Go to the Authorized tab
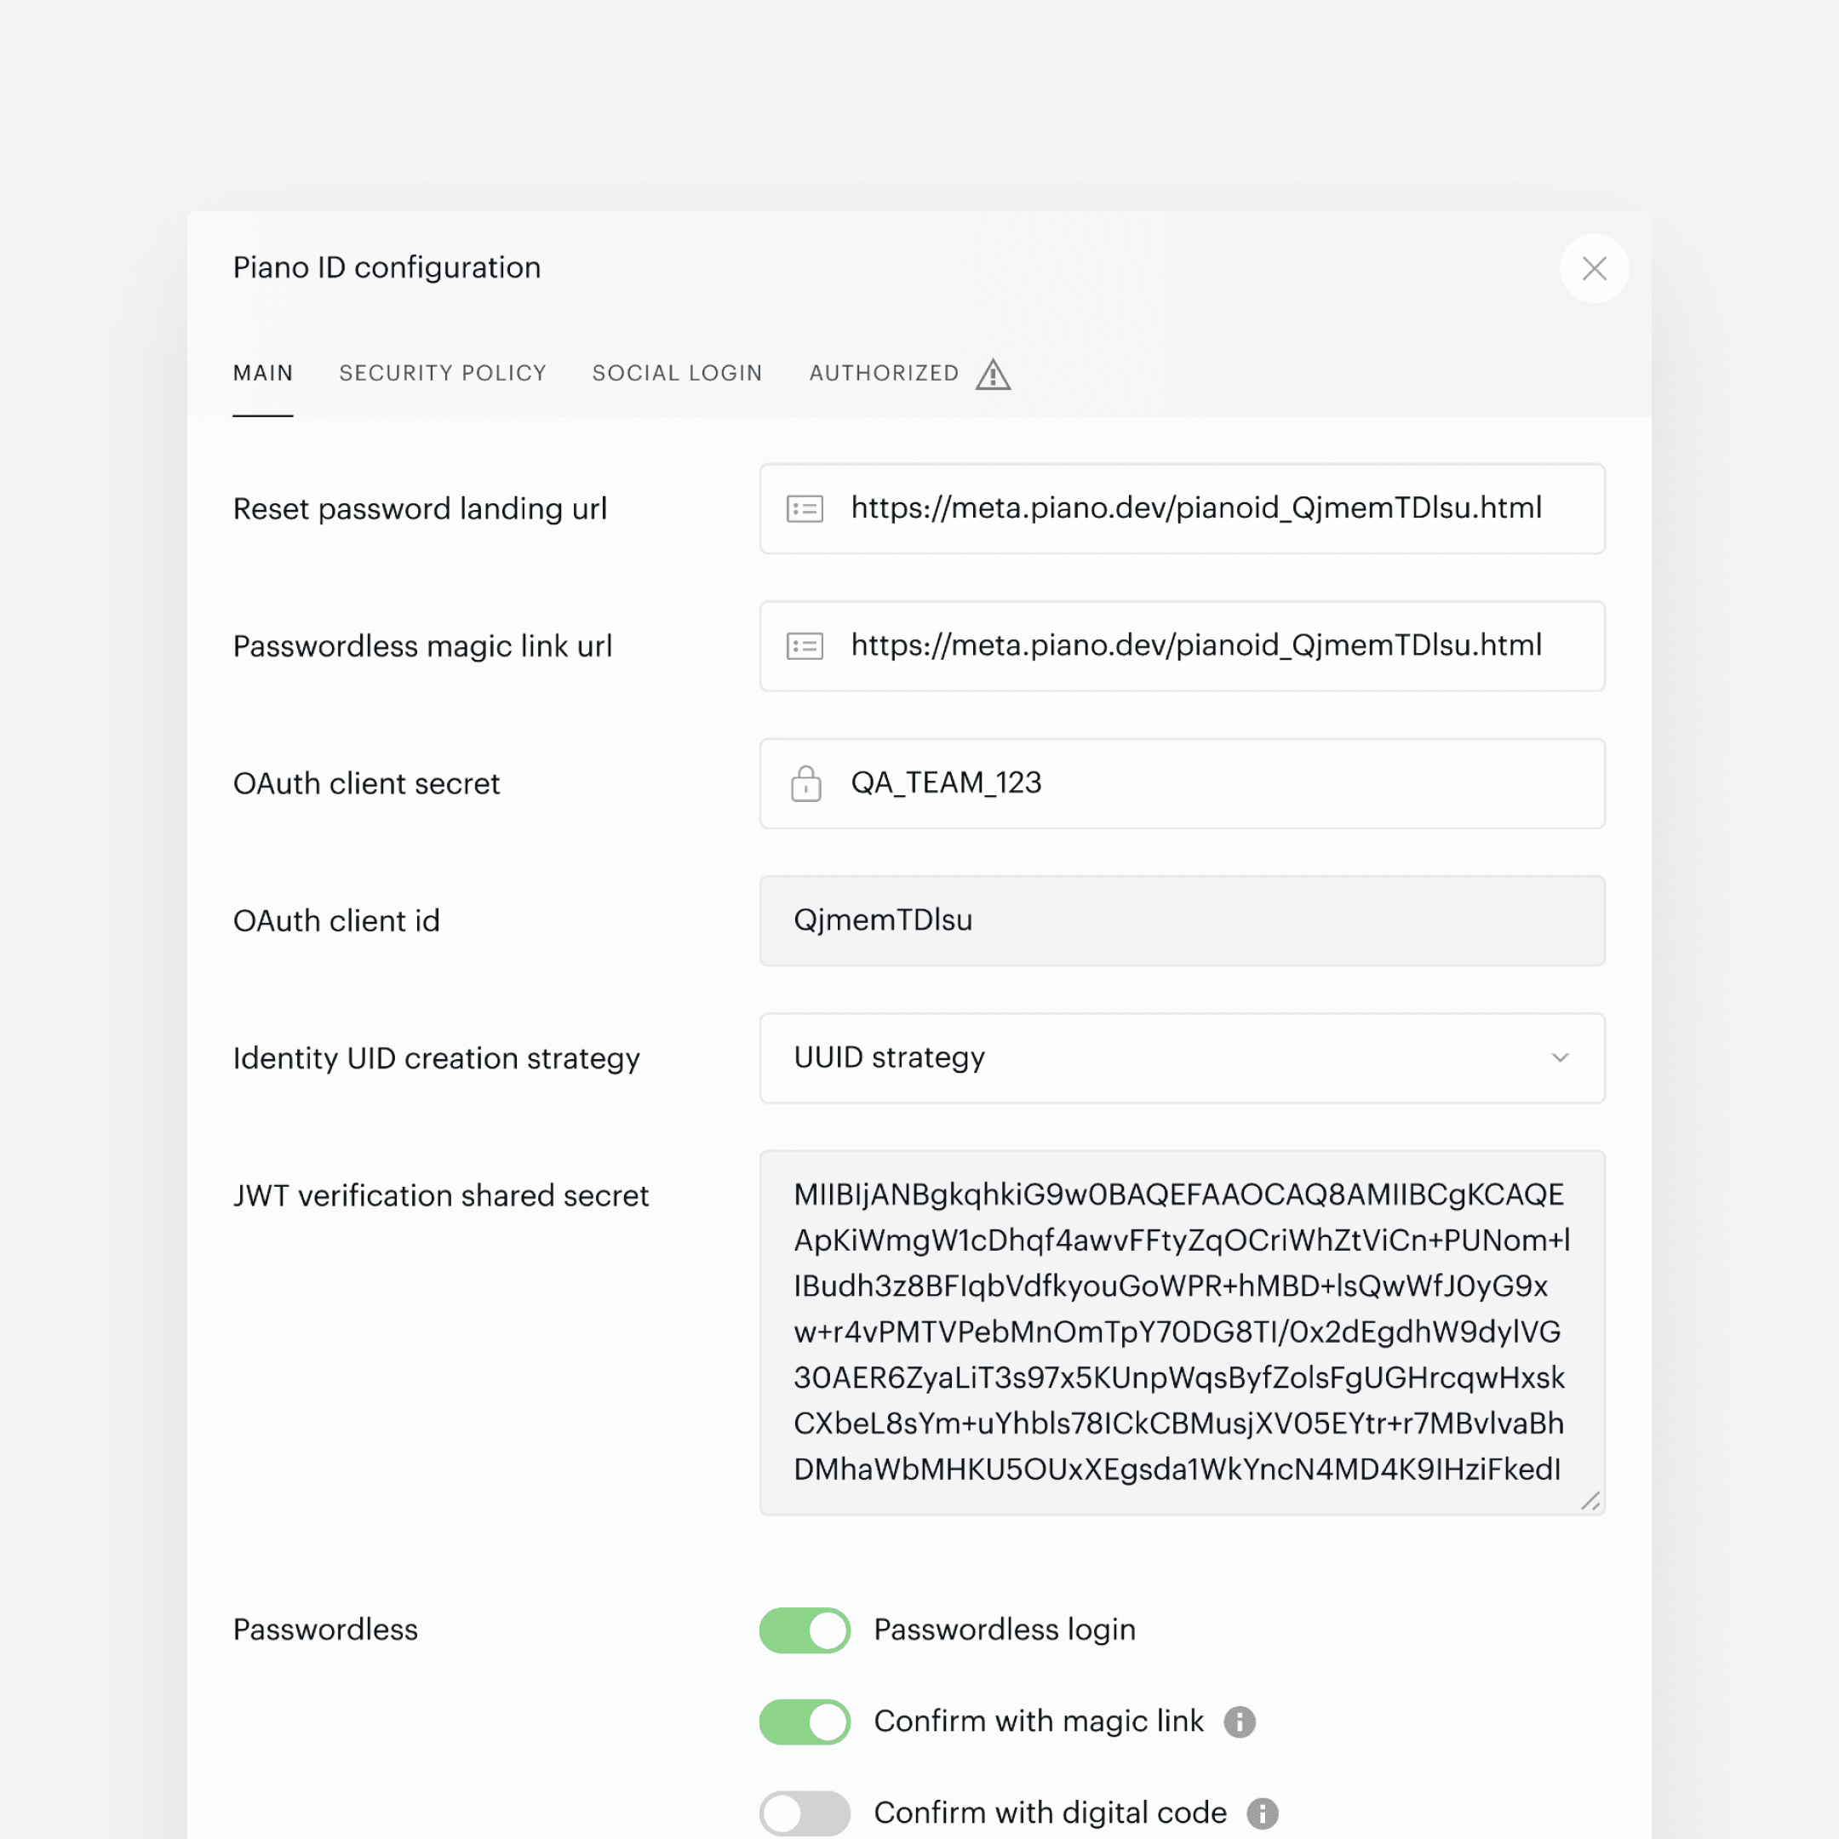The height and width of the screenshot is (1839, 1839). tap(884, 373)
